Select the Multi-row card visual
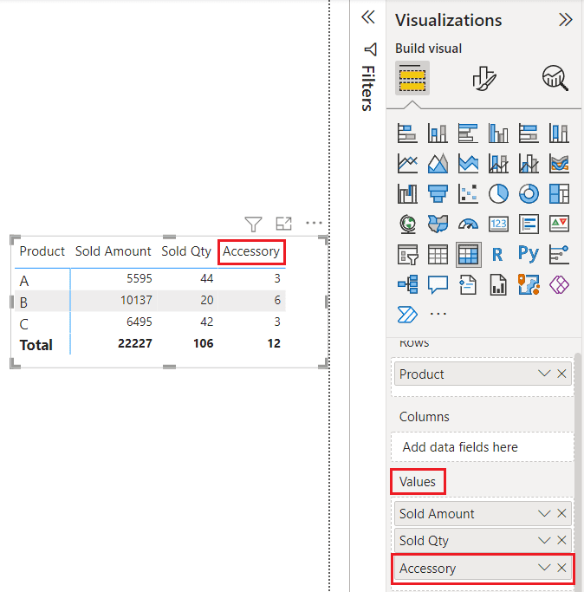The image size is (584, 592). 529,224
